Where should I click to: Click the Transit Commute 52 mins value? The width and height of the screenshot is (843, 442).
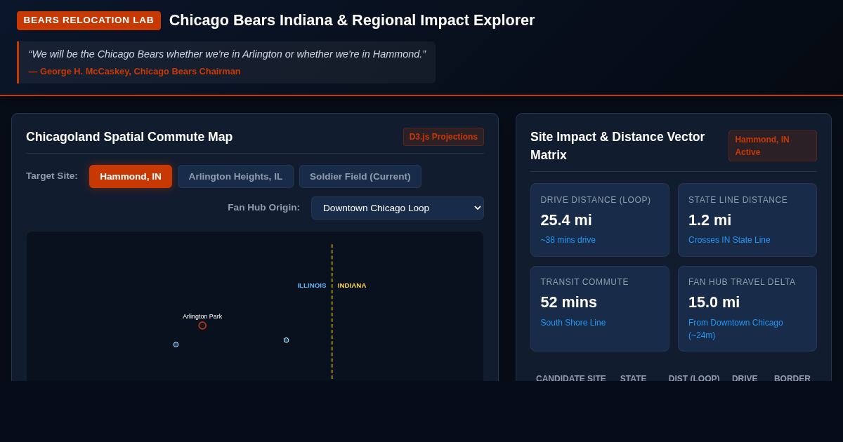click(x=569, y=302)
